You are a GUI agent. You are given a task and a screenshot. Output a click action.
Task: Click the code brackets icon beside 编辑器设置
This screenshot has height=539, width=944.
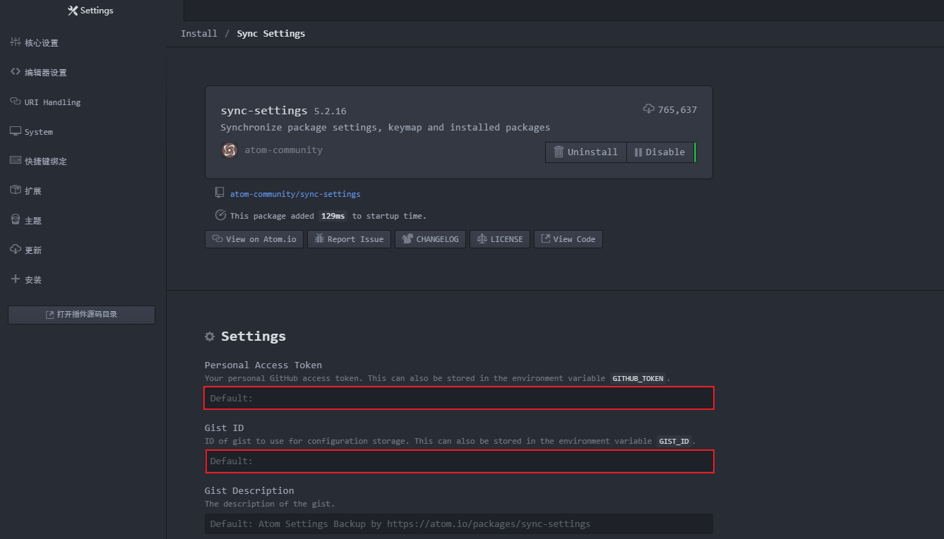pos(16,72)
